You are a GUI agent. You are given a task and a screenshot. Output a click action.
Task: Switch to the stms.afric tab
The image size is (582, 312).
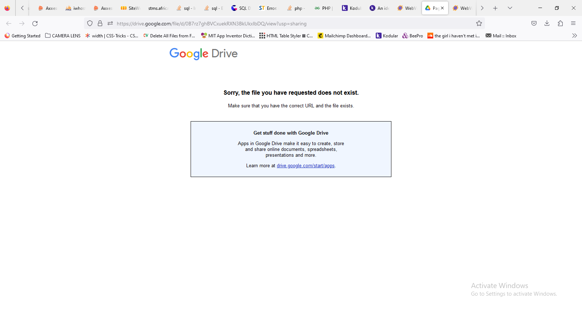159,8
